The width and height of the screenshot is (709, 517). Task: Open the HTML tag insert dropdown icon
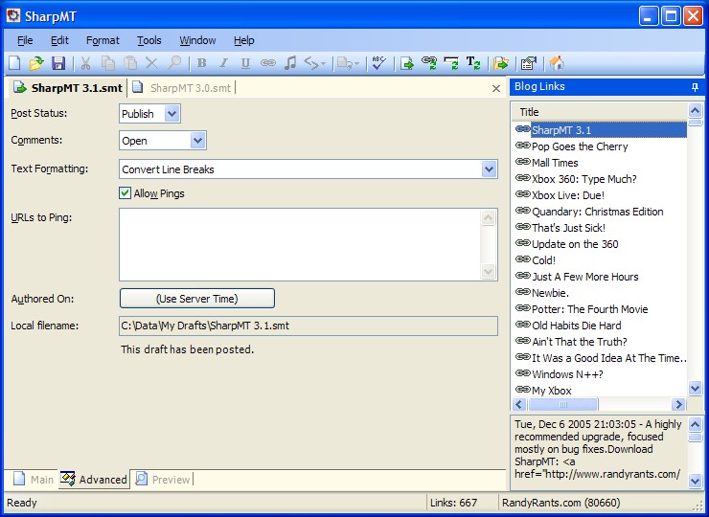pos(314,63)
